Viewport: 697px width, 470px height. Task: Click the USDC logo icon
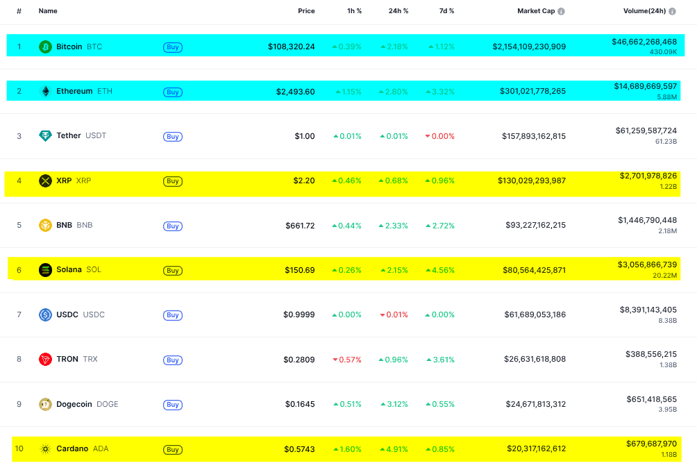pos(45,314)
